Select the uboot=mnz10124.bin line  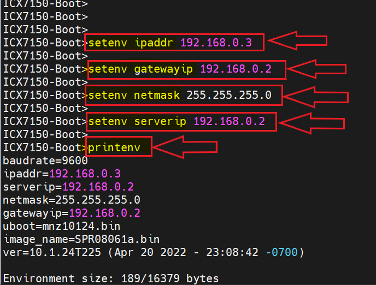[62, 226]
